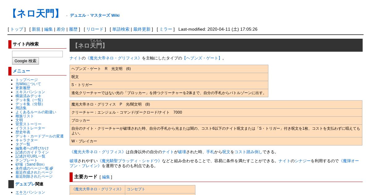Open デッキ集（一覧） in sidebar
371x195 pixels.
(x=30, y=100)
